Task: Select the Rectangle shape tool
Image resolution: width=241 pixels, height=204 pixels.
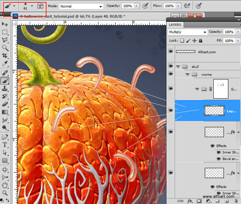Action: click(x=4, y=160)
